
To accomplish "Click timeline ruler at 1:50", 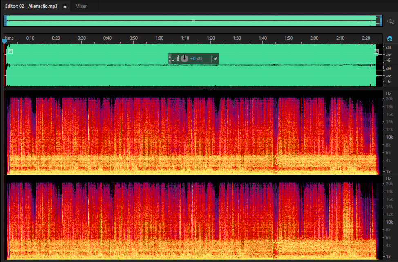I will pos(288,38).
